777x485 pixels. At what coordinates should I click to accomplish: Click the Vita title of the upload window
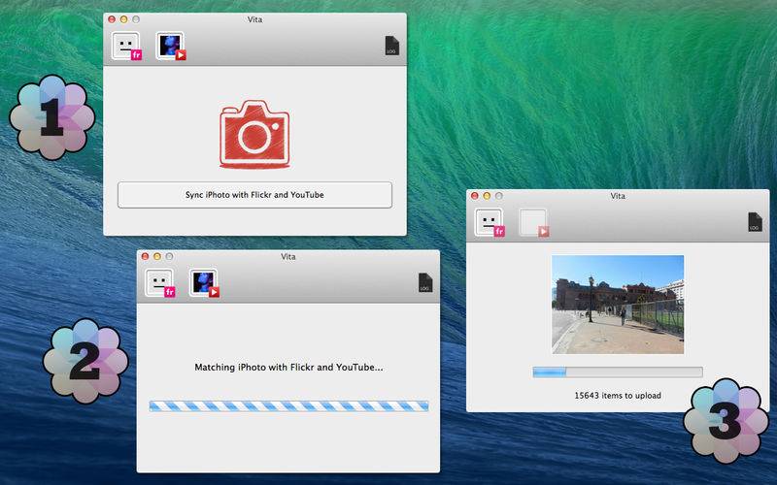point(618,196)
